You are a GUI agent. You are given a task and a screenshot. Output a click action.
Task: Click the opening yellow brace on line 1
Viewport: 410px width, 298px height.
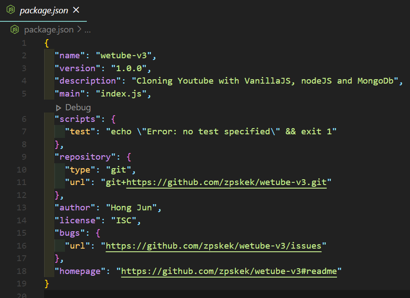click(x=47, y=43)
